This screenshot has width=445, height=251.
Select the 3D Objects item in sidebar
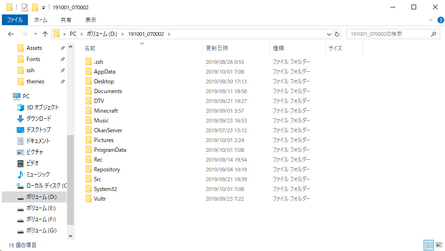point(42,107)
